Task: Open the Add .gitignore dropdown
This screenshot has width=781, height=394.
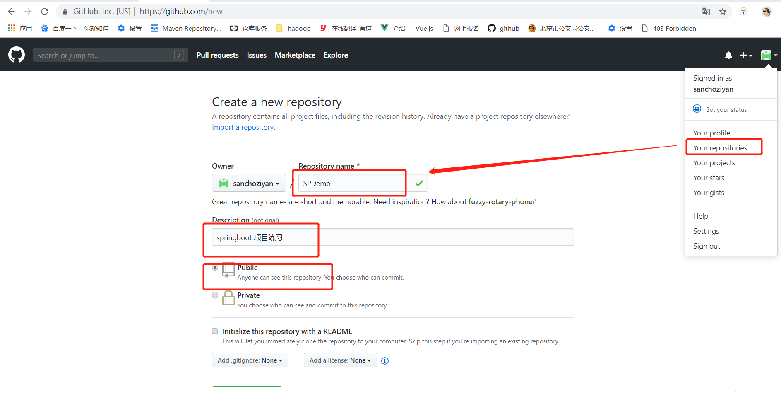Action: click(x=250, y=360)
